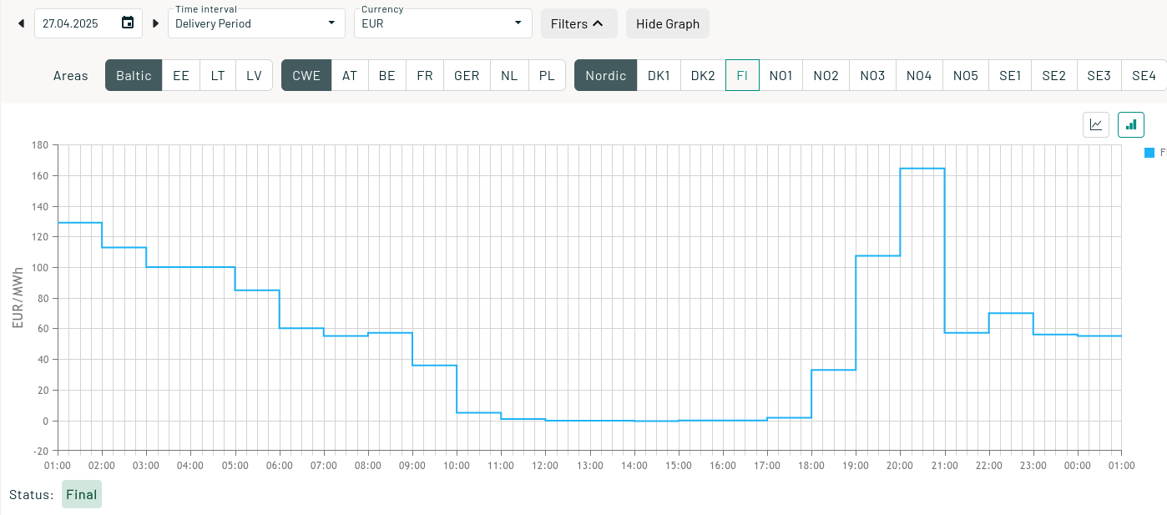The height and width of the screenshot is (515, 1167).
Task: Toggle the FI area selection
Action: (742, 75)
